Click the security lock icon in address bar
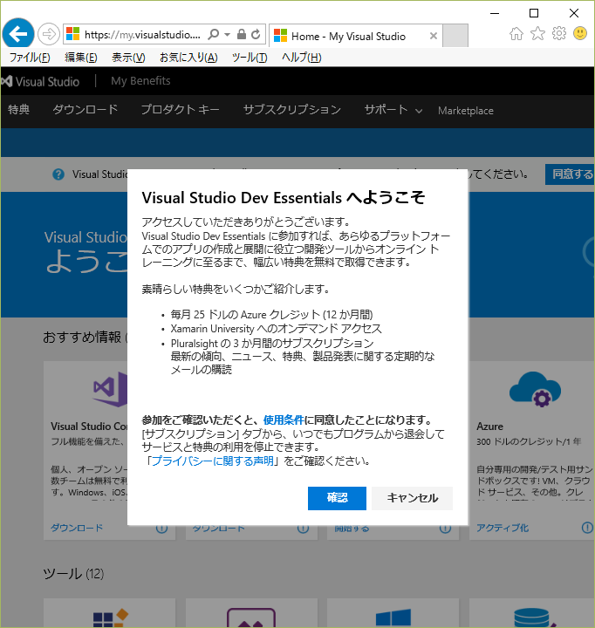 241,34
